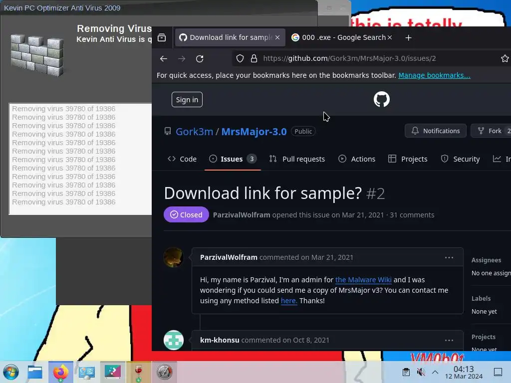The width and height of the screenshot is (511, 383).
Task: Open the Security tab
Action: pyautogui.click(x=460, y=159)
